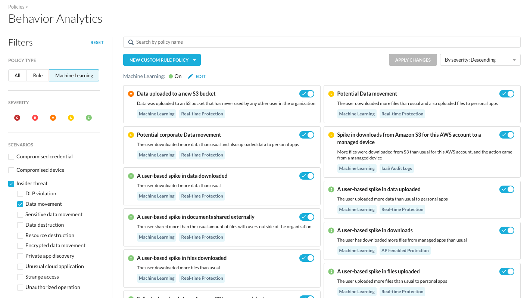This screenshot has width=527, height=298.
Task: Click the search by policy name field
Action: [261, 42]
